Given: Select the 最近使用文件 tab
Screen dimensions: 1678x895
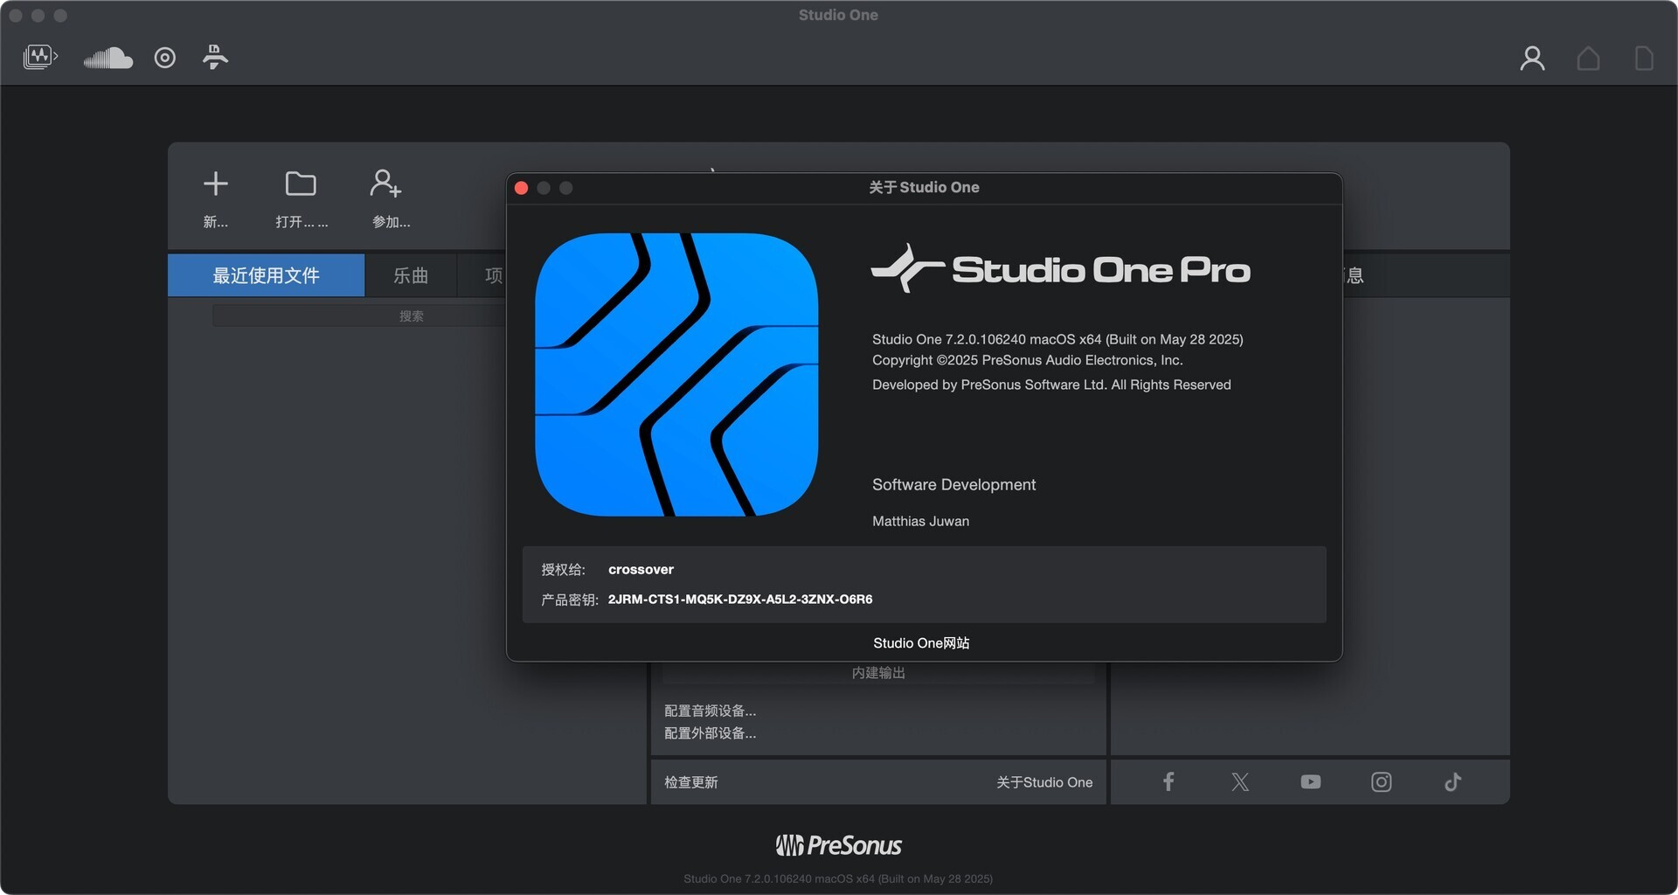Looking at the screenshot, I should coord(266,275).
